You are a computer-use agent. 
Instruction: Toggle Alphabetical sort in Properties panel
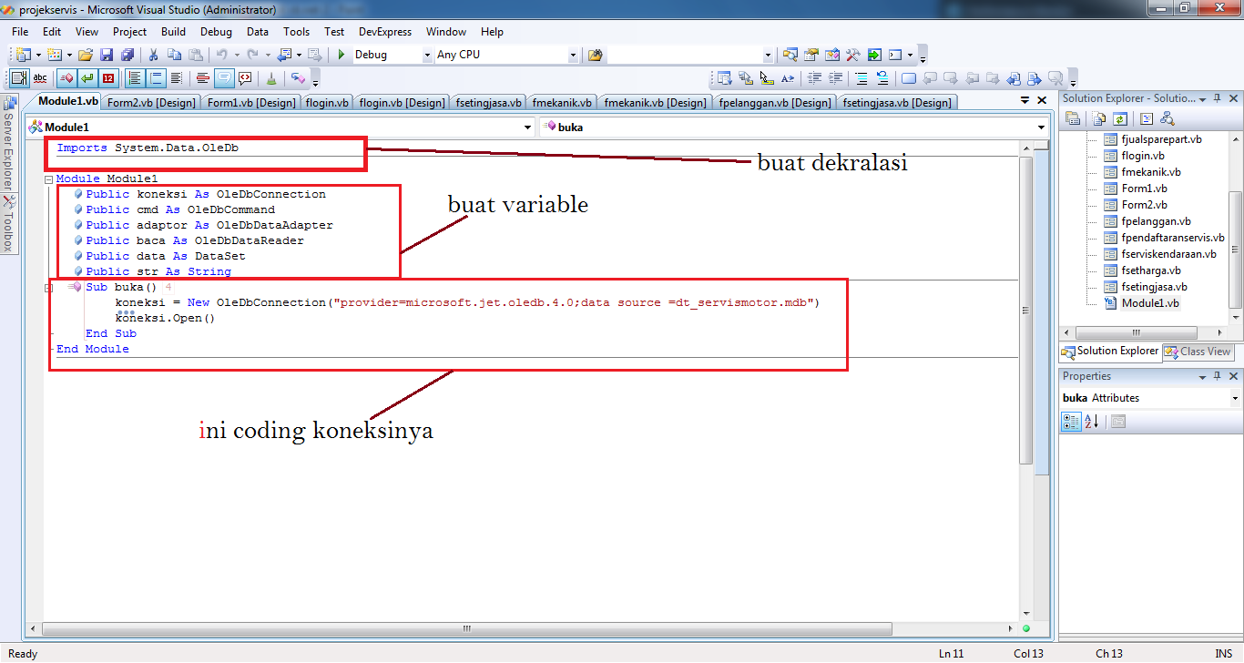1092,421
